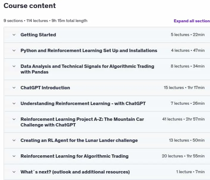Open Reinforcement Learning for Algorithmic Trading title
Image resolution: width=210 pixels, height=180 pixels.
[x=74, y=156]
